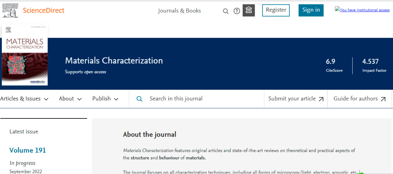393x174 pixels.
Task: Click the arrow icon beside Submit your article
Action: 321,99
